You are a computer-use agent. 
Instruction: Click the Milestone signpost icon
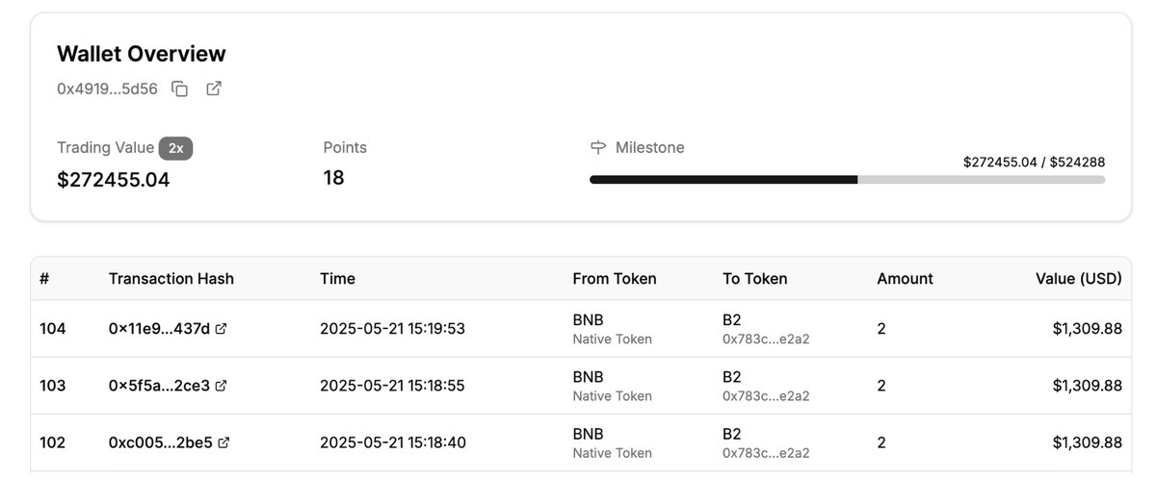[598, 148]
